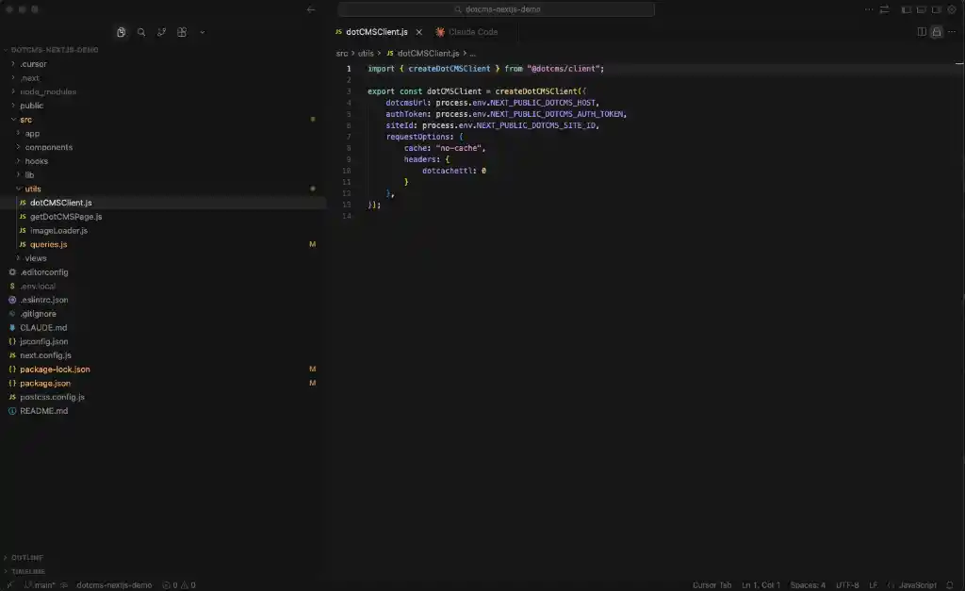Expand the node_modules folder
This screenshot has height=591, width=965.
click(49, 91)
